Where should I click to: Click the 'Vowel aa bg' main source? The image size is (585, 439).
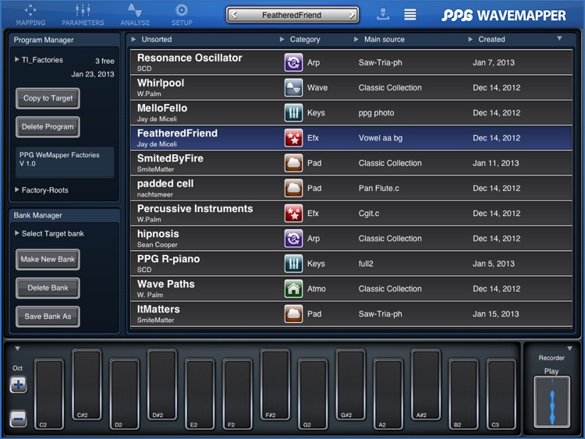pos(381,138)
